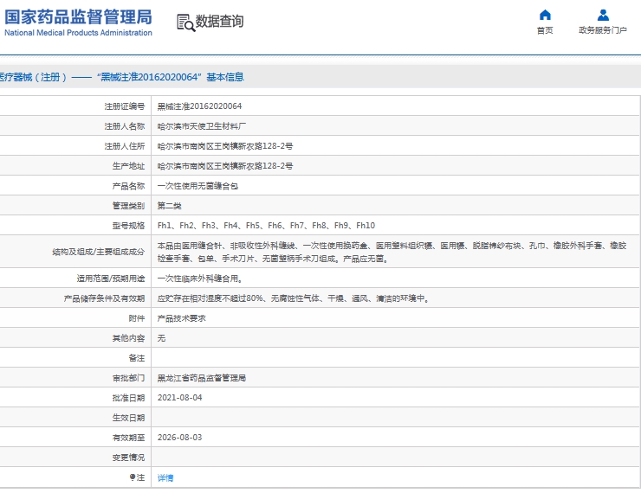
Task: Open the 详情 details link
Action: [x=165, y=477]
